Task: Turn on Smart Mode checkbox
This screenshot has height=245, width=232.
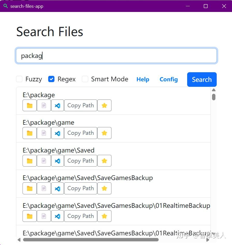Action: click(85, 79)
